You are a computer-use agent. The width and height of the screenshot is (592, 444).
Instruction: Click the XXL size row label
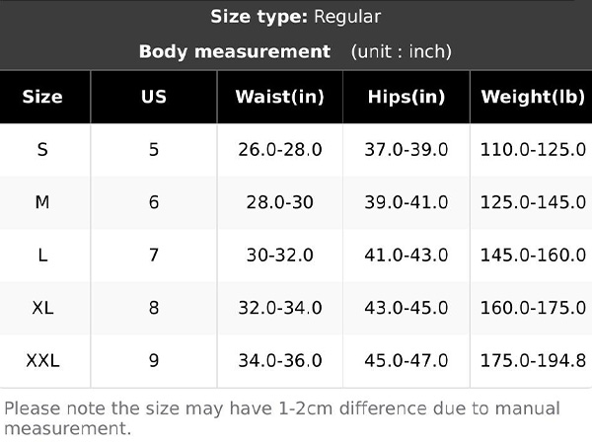pos(42,360)
